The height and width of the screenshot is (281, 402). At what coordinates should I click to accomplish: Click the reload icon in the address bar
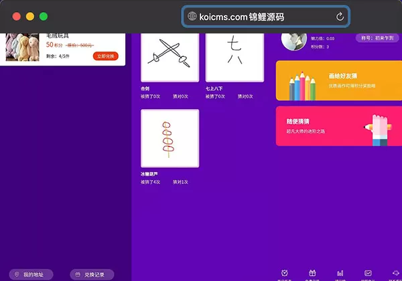(340, 17)
